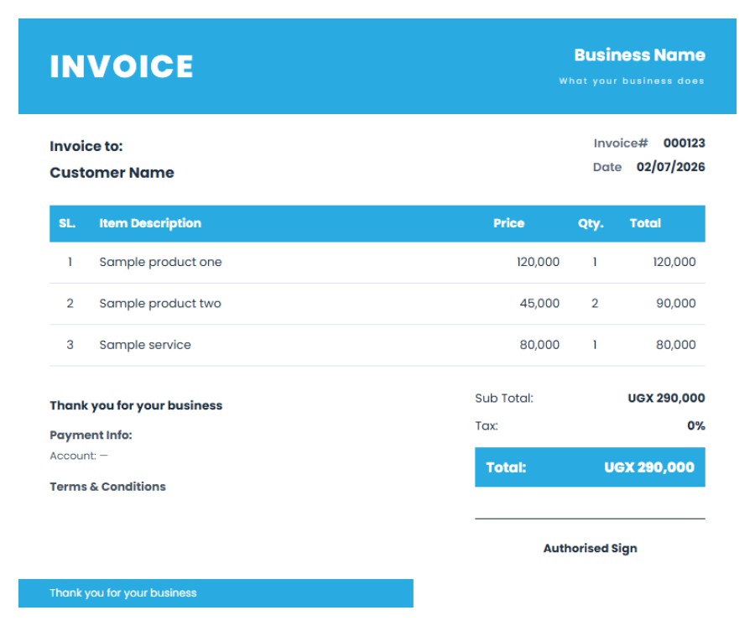
Task: Click the Sub Total label
Action: tap(504, 399)
